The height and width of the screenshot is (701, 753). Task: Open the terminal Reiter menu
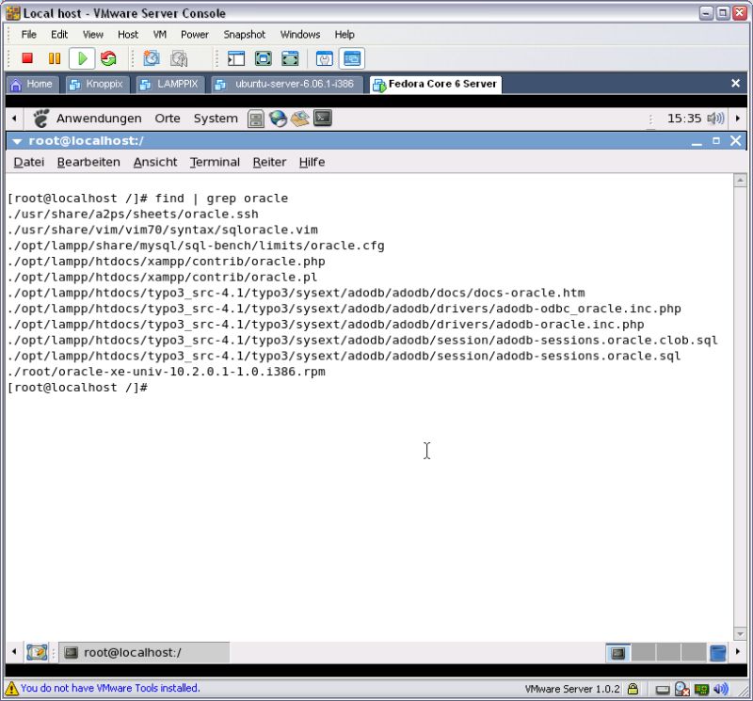269,162
